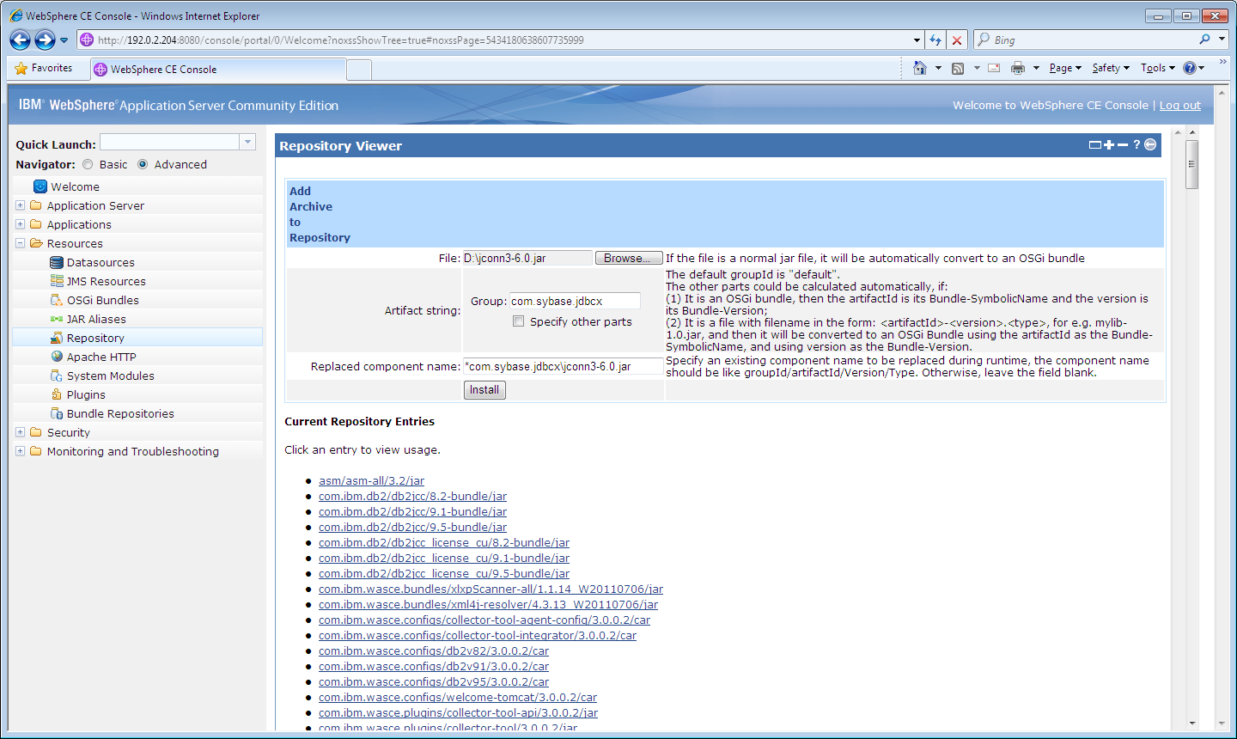Click the RSS Feeds icon
Screen dimensions: 1237x739
click(958, 68)
